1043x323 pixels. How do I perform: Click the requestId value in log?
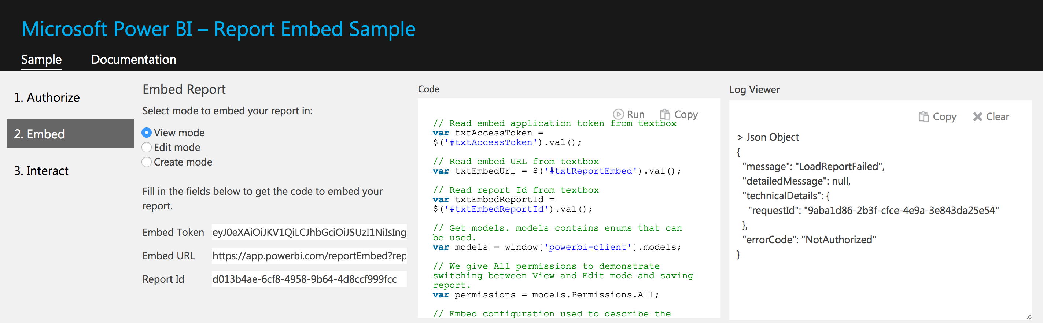click(x=901, y=211)
